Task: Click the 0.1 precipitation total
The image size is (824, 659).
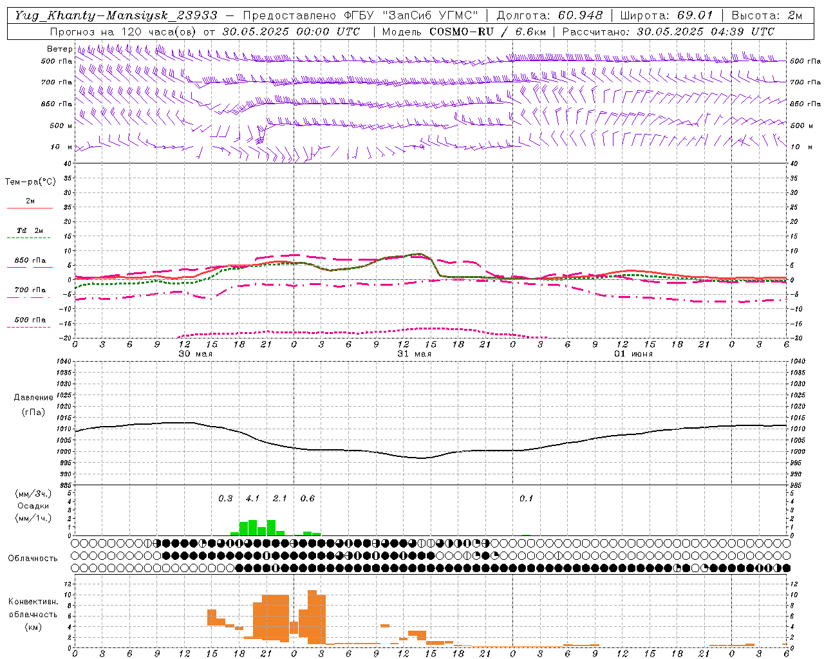Action: (527, 499)
